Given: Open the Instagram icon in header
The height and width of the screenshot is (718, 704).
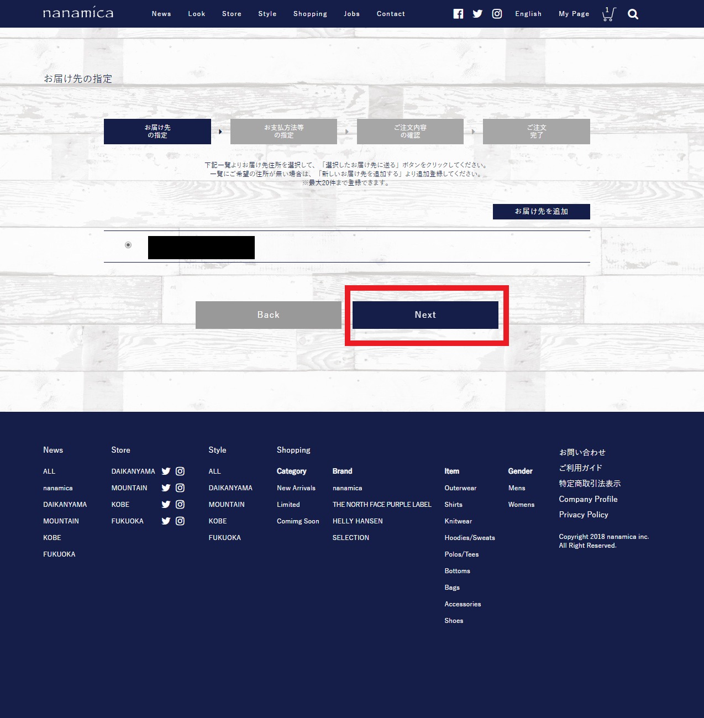Looking at the screenshot, I should pos(497,14).
